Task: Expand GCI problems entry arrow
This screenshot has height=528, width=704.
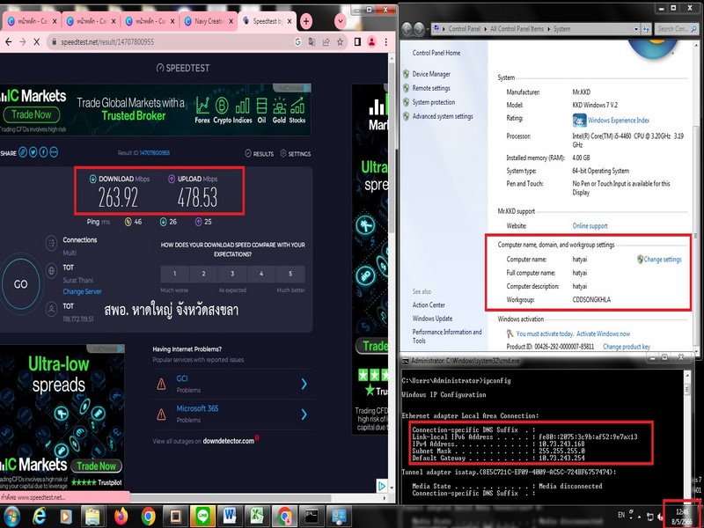Action: (304, 384)
